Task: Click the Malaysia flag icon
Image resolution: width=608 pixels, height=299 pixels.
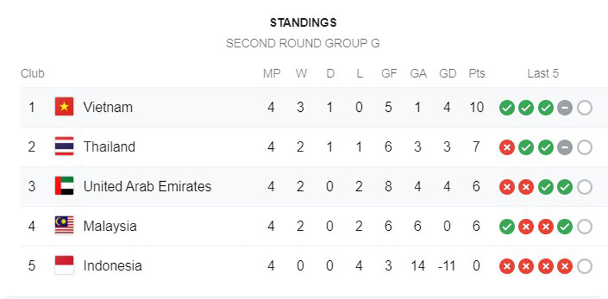Action: click(64, 225)
